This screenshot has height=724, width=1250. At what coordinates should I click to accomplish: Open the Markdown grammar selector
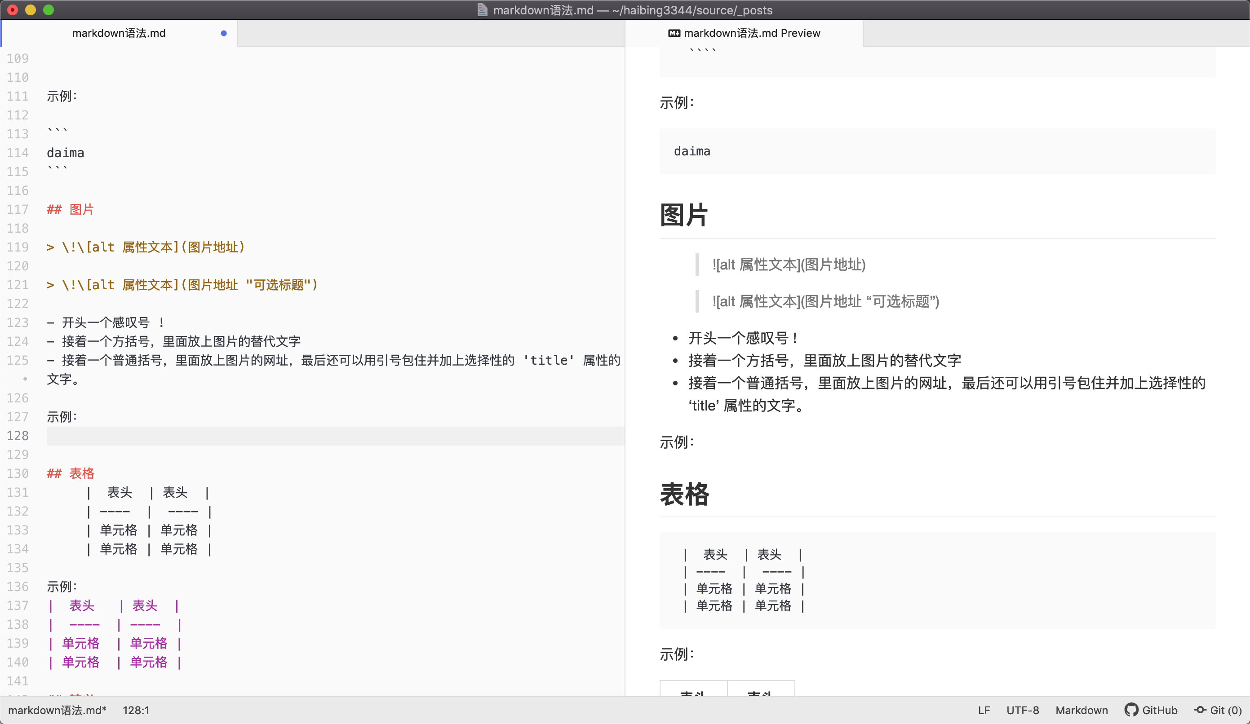point(1082,710)
